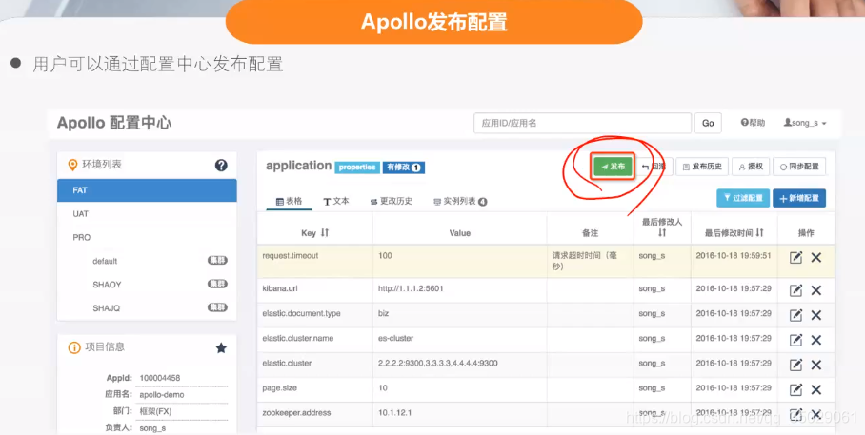The image size is (865, 435).
Task: Click the 授权 authorize button
Action: pos(751,167)
